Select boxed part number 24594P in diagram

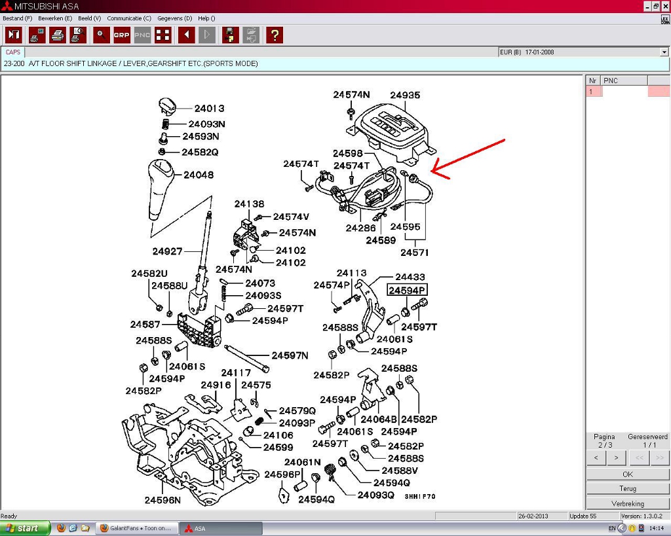(407, 290)
